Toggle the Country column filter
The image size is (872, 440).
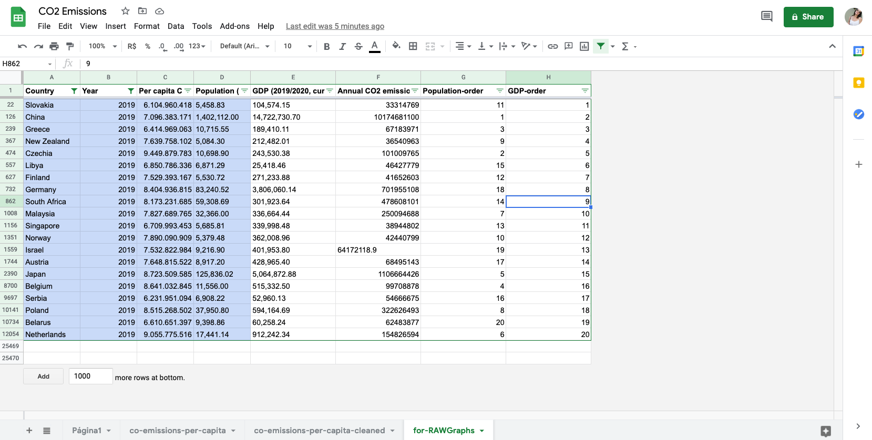point(74,91)
